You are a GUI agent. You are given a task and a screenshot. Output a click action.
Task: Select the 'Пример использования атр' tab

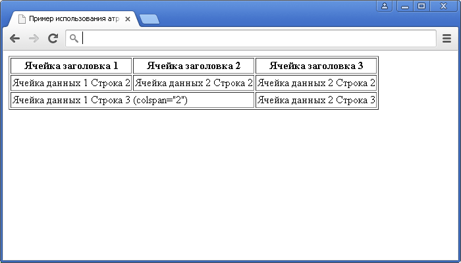[x=72, y=19]
